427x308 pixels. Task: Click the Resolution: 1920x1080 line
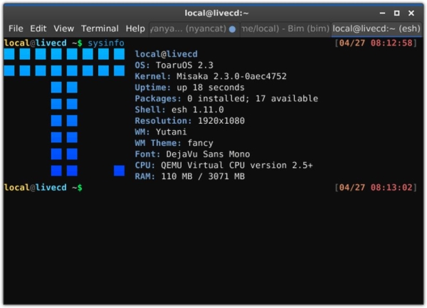click(189, 121)
